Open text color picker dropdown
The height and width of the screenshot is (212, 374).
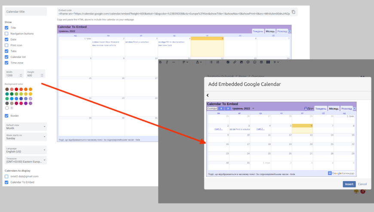[x=199, y=62]
